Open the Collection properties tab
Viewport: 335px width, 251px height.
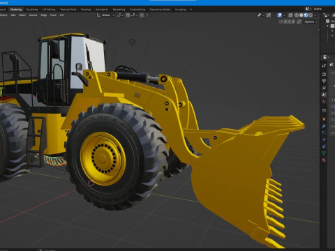click(324, 110)
